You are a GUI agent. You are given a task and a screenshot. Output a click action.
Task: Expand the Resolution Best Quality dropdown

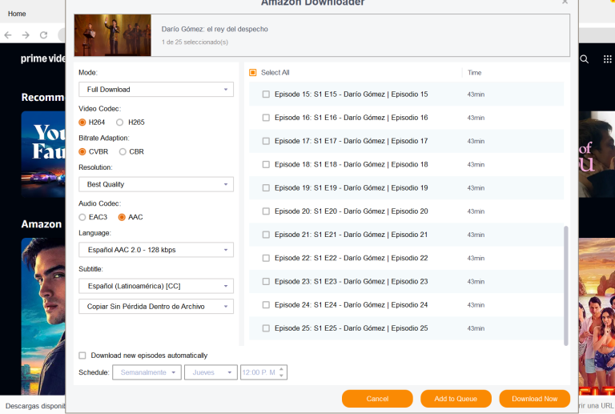[x=156, y=185]
